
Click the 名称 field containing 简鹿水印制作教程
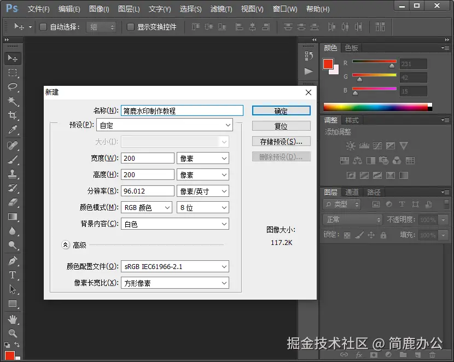(x=182, y=110)
